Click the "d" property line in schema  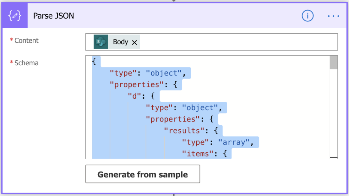[141, 96]
